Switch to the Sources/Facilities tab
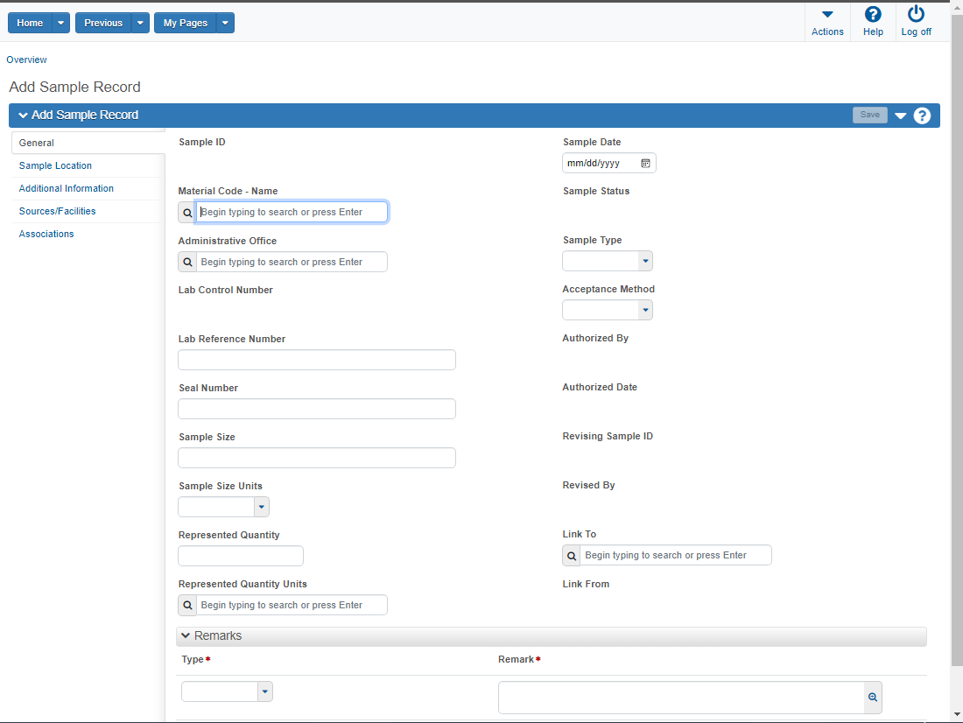This screenshot has width=963, height=723. pos(57,211)
